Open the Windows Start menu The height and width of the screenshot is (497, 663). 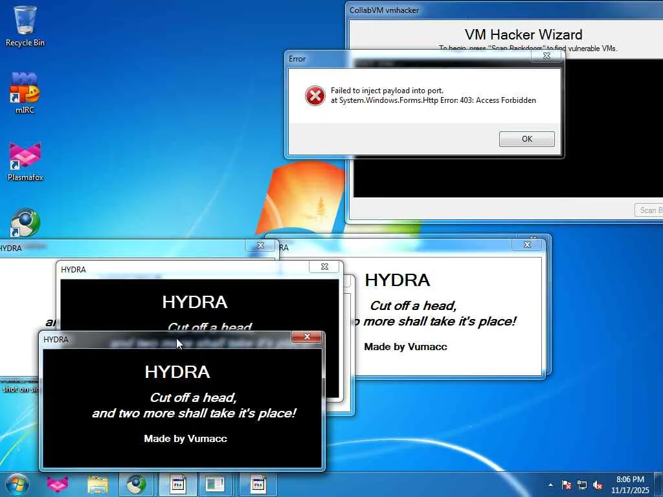click(x=17, y=484)
